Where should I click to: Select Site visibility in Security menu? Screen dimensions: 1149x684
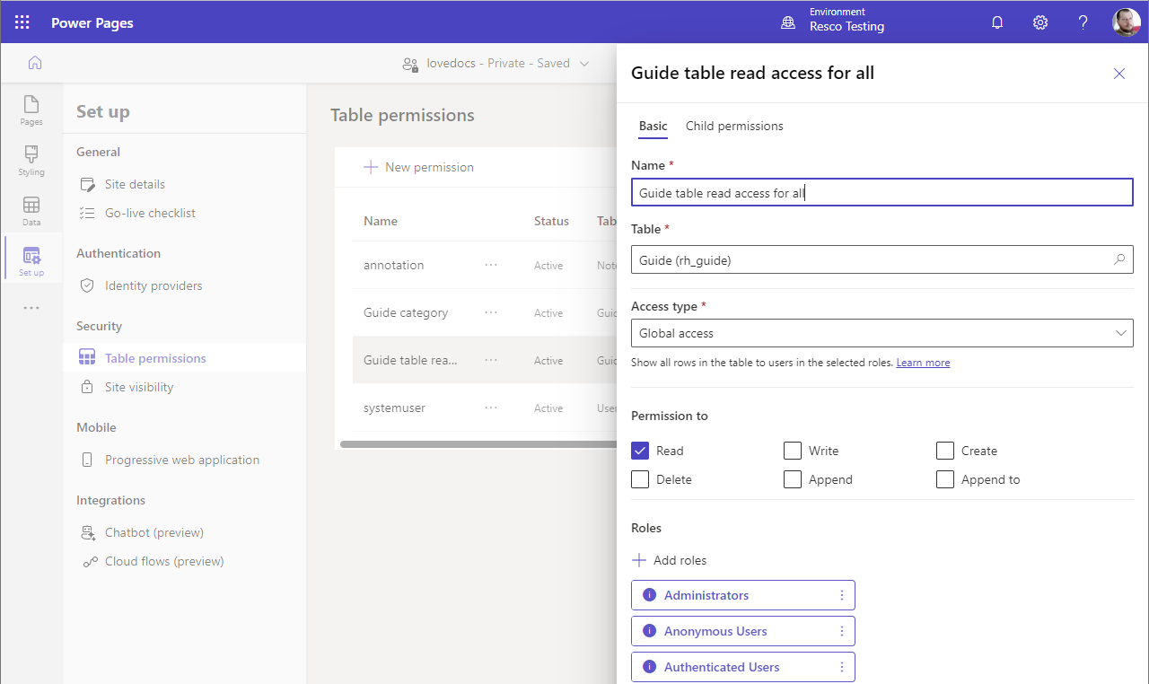(x=138, y=387)
